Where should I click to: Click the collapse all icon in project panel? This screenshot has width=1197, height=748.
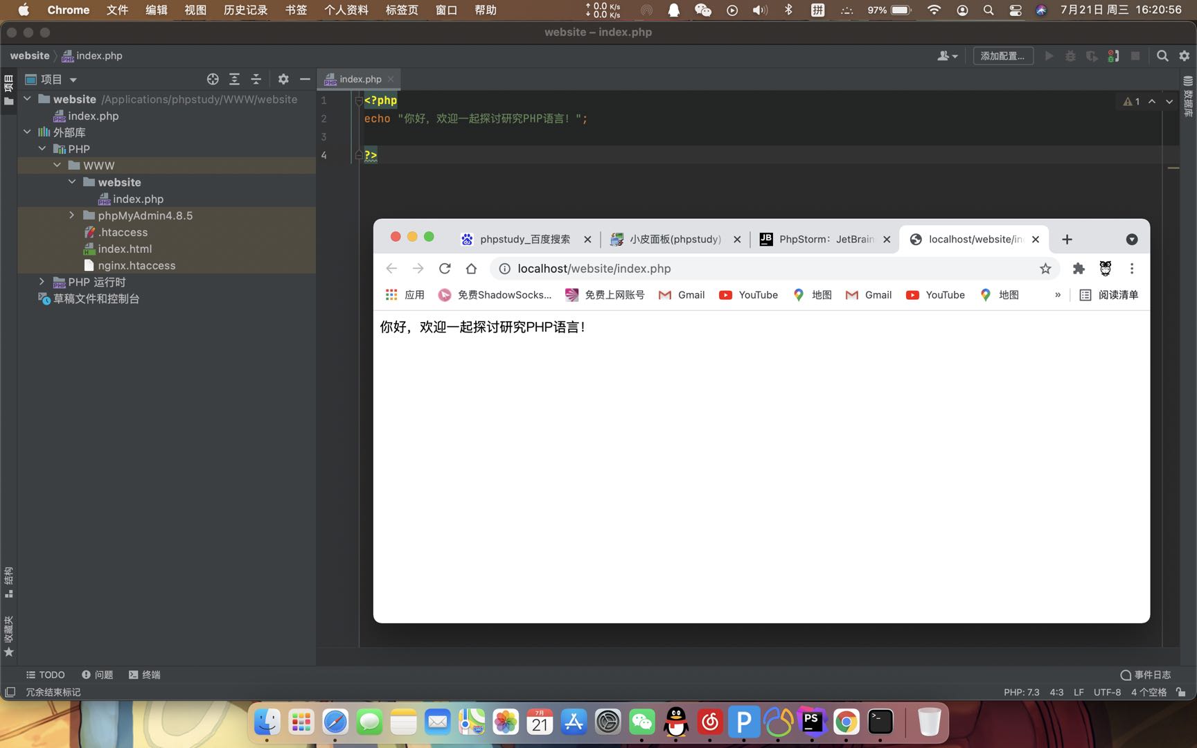tap(256, 79)
